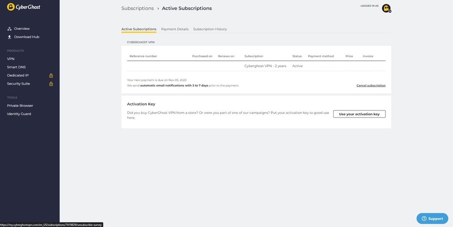The image size is (453, 227).
Task: Click the Invoice column header
Action: (x=368, y=56)
